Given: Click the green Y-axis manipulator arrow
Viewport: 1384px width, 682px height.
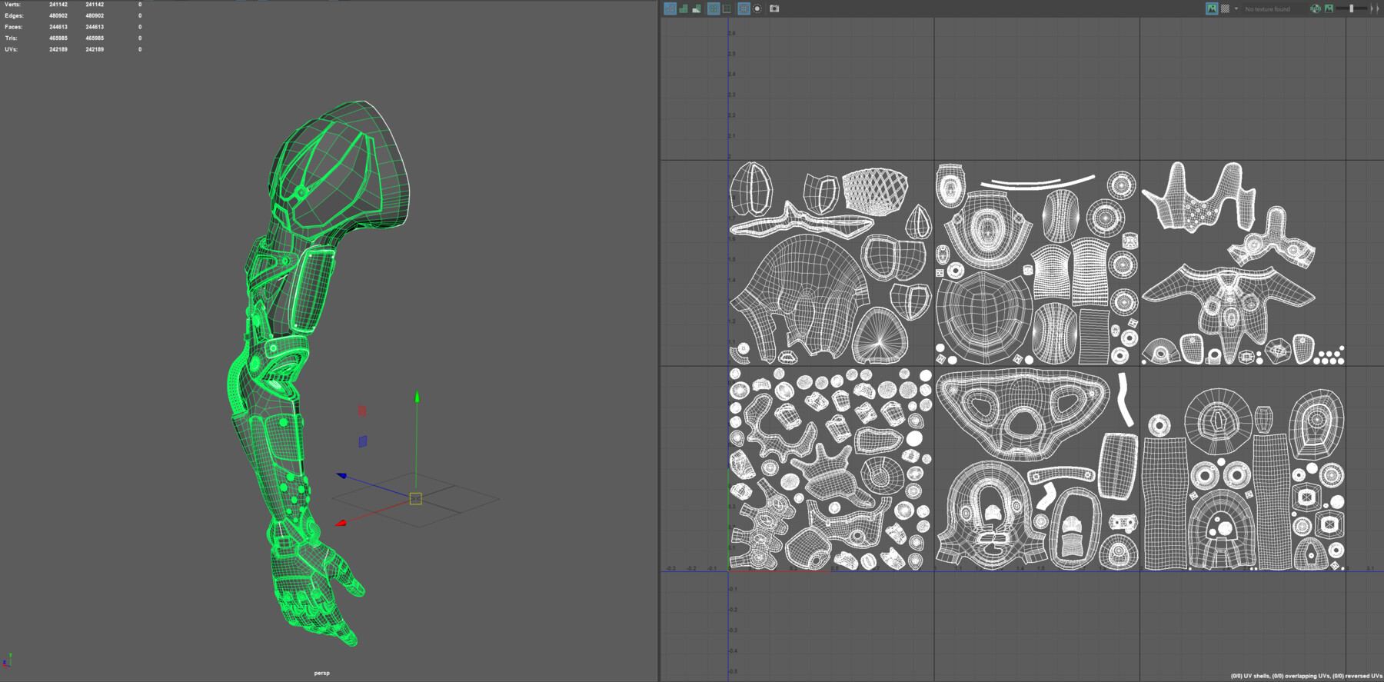Looking at the screenshot, I should [x=417, y=398].
